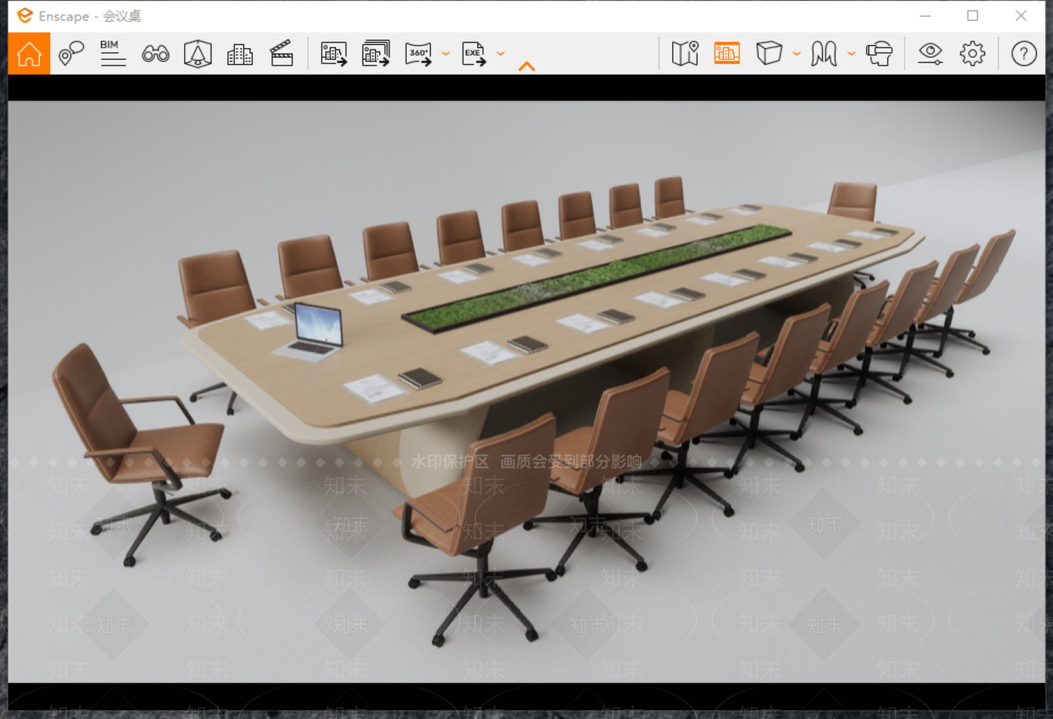Viewport: 1053px width, 719px height.
Task: Toggle the navigation mode icon
Action: tap(823, 53)
